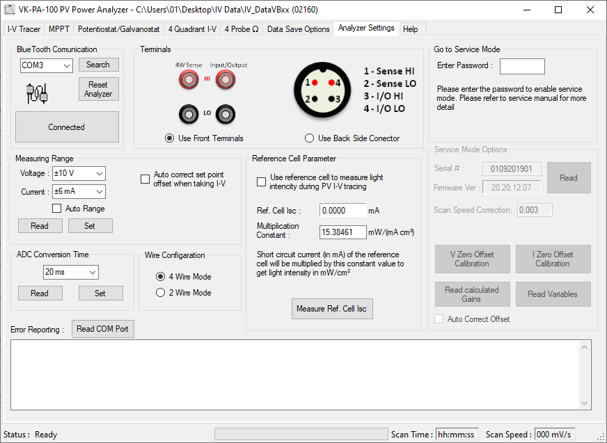Click the Scan Speed Correction field
Viewport: 607px width, 443px height.
click(x=535, y=210)
